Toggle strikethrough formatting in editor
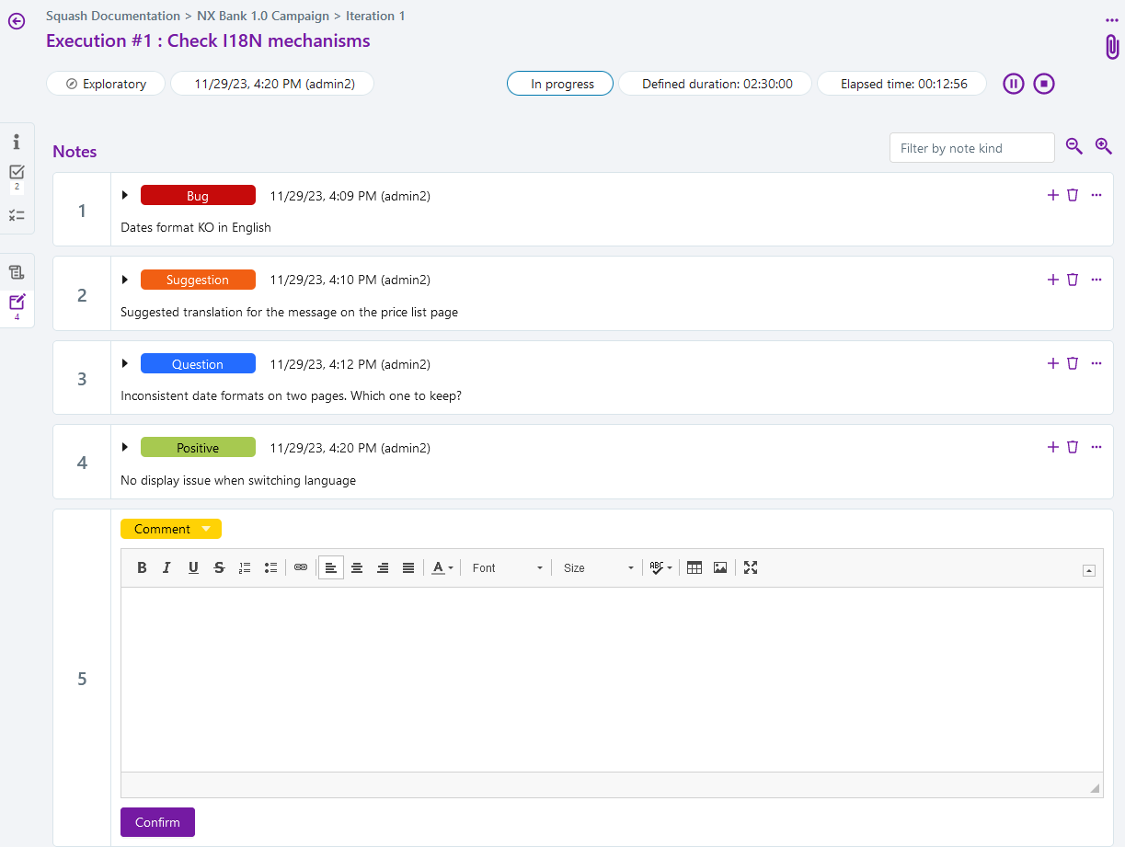This screenshot has height=847, width=1125. (x=219, y=567)
